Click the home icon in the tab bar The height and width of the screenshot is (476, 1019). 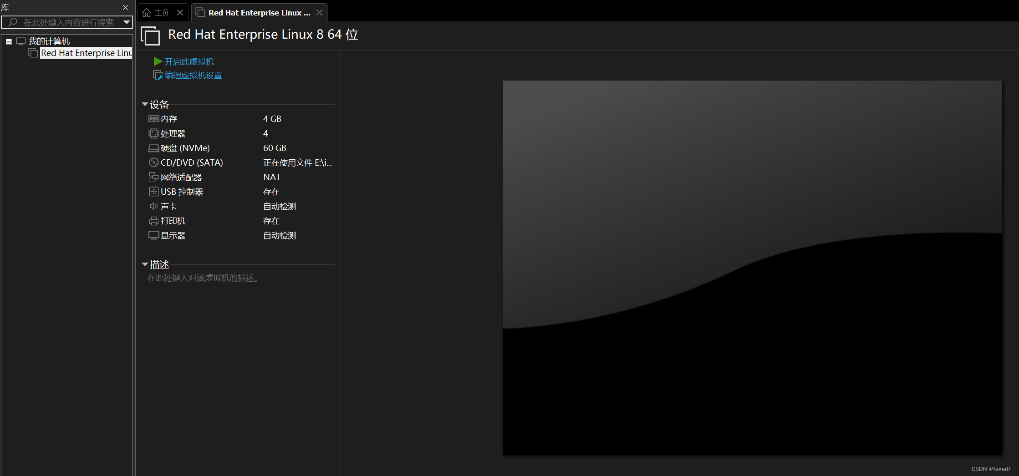(x=147, y=13)
